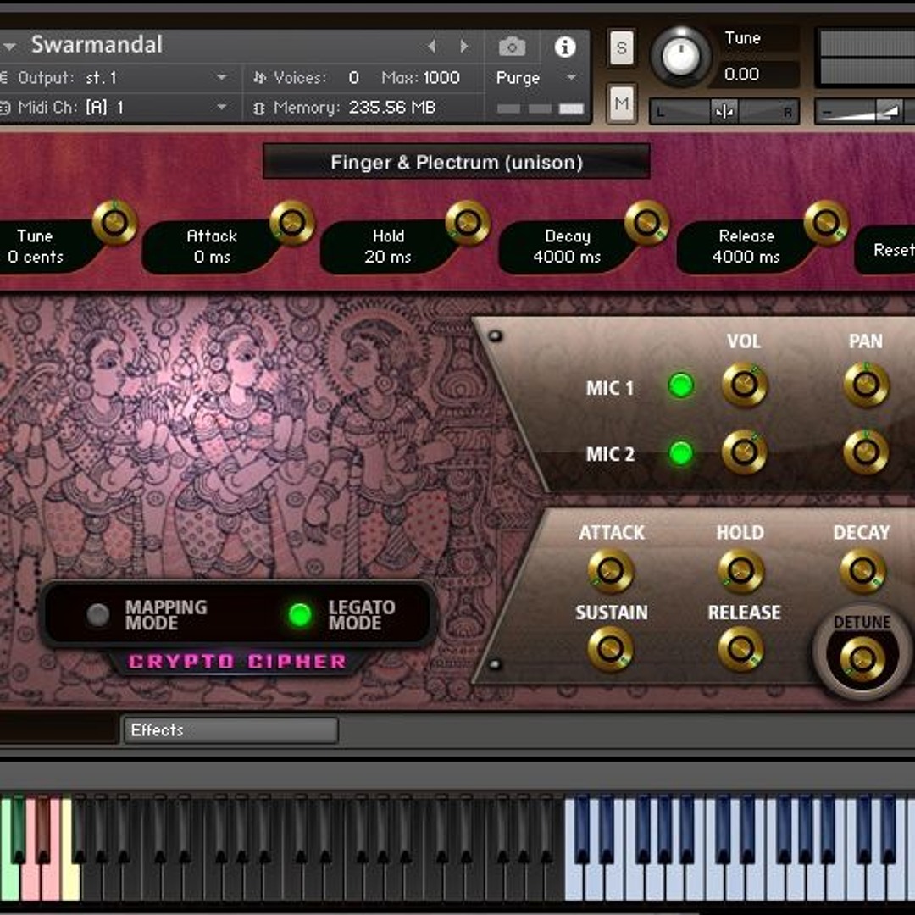The width and height of the screenshot is (915, 915).
Task: Expand the Purge dropdown menu
Action: click(x=571, y=78)
